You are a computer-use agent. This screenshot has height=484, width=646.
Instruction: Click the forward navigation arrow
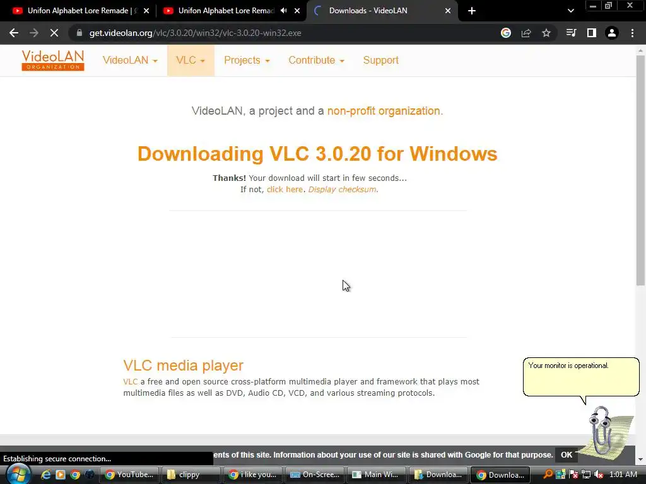pyautogui.click(x=34, y=33)
